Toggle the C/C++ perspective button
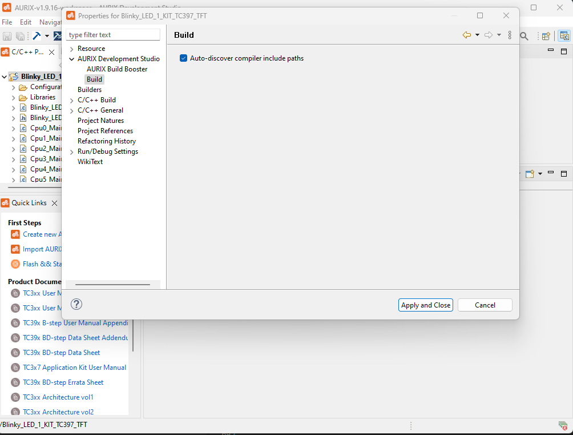The height and width of the screenshot is (435, 573). (x=565, y=35)
